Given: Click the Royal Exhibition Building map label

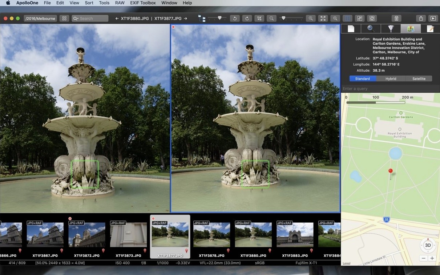Looking at the screenshot, I should click(400, 135).
